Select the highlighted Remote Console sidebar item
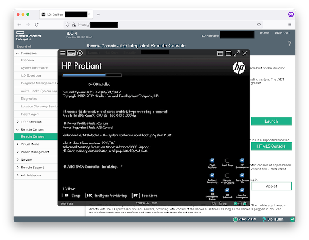 tap(36, 136)
